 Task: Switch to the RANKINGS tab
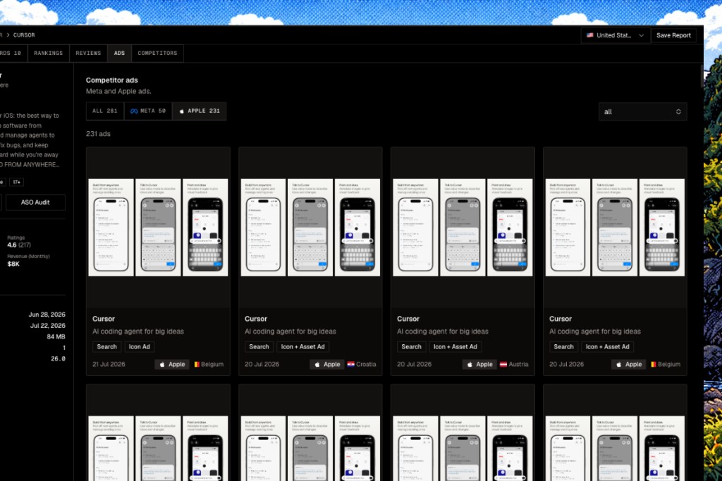pyautogui.click(x=49, y=54)
